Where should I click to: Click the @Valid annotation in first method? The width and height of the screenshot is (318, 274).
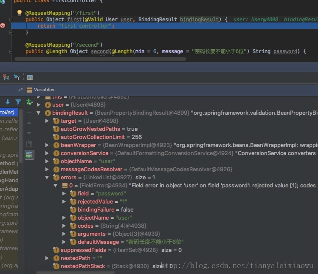pos(94,20)
